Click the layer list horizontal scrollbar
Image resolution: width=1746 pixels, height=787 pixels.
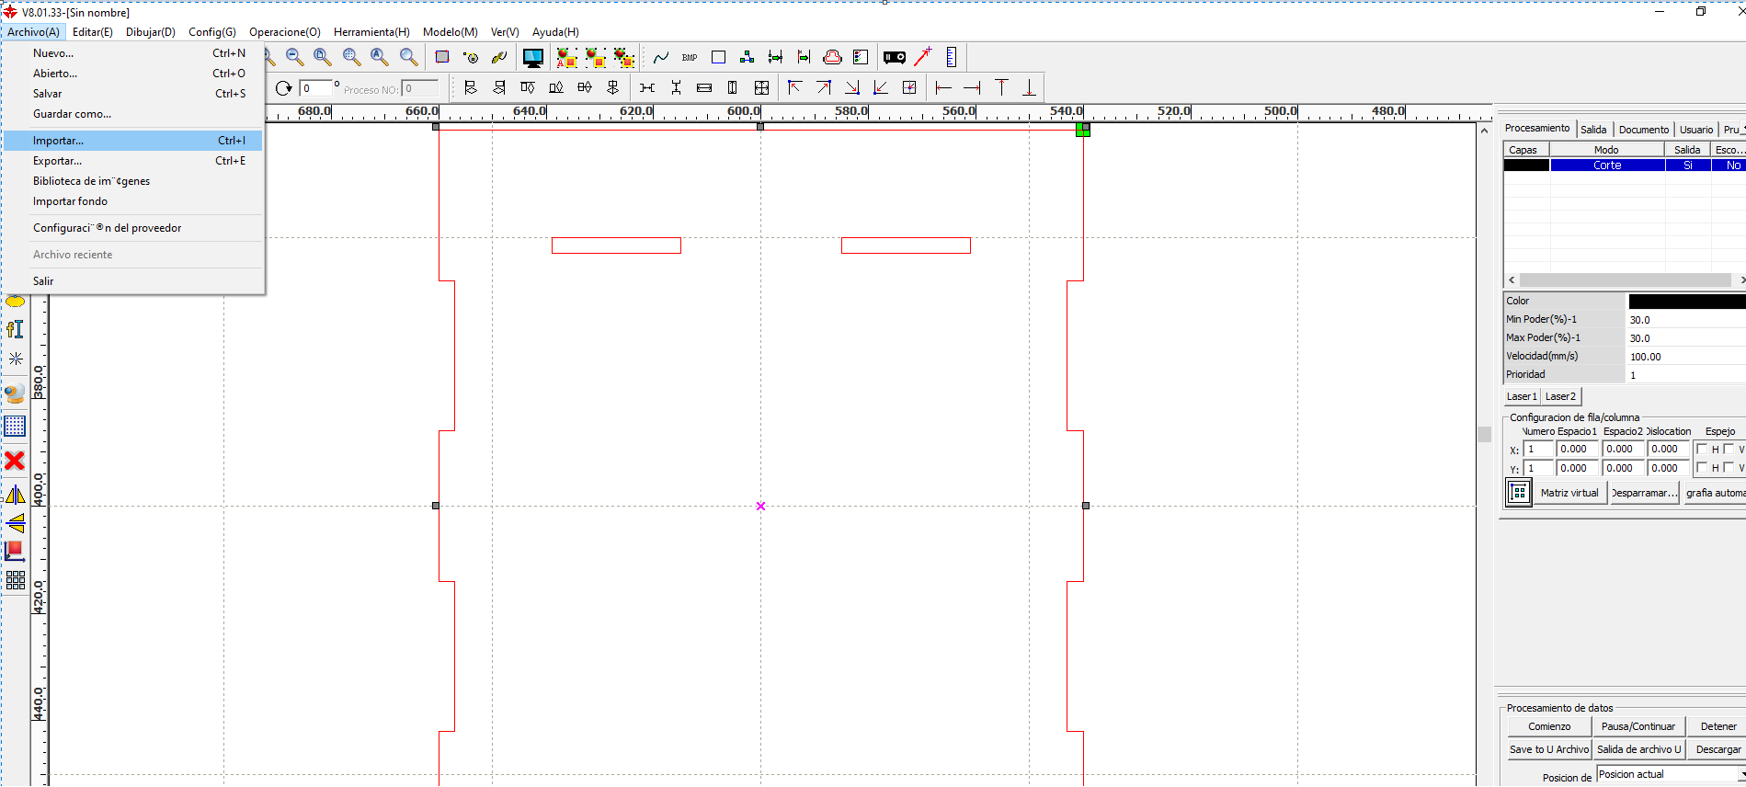1625,279
